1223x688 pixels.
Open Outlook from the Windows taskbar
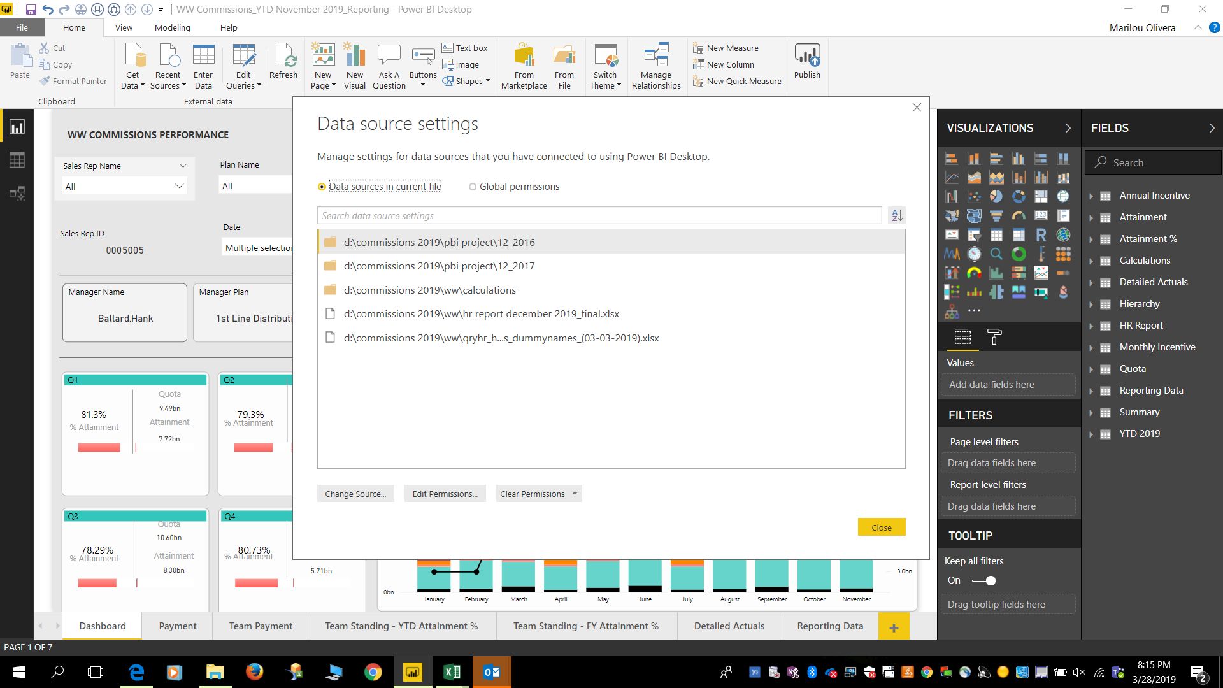pos(491,672)
